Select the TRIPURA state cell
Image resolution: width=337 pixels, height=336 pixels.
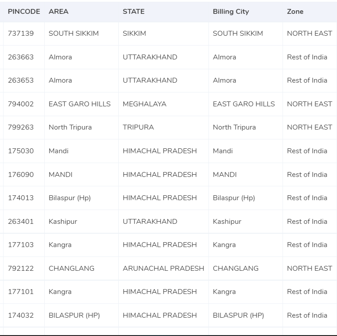pyautogui.click(x=163, y=127)
